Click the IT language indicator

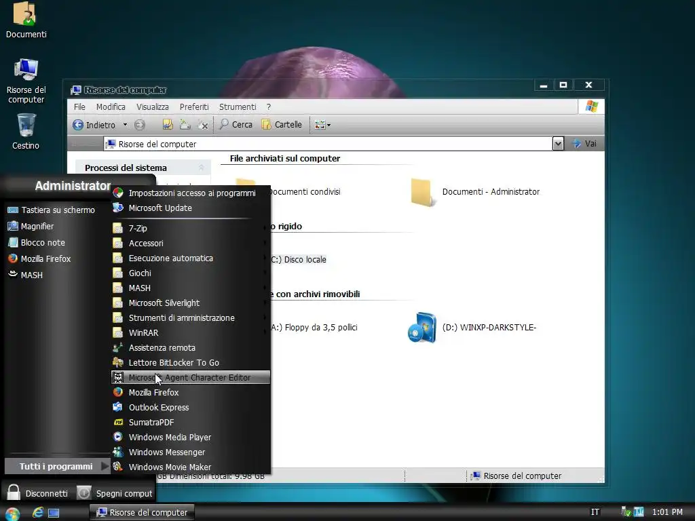(x=595, y=512)
